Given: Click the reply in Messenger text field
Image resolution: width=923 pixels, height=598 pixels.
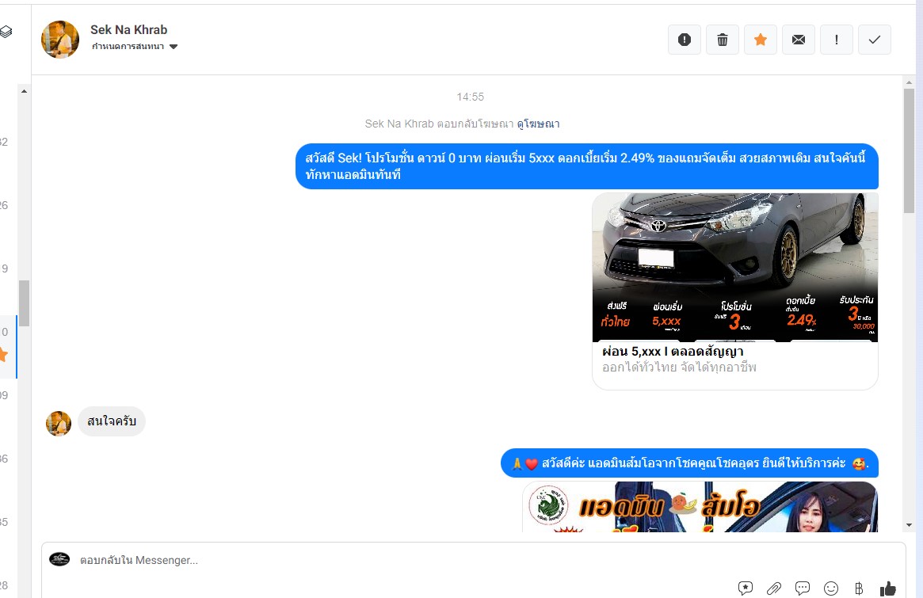Looking at the screenshot, I should tap(396, 560).
